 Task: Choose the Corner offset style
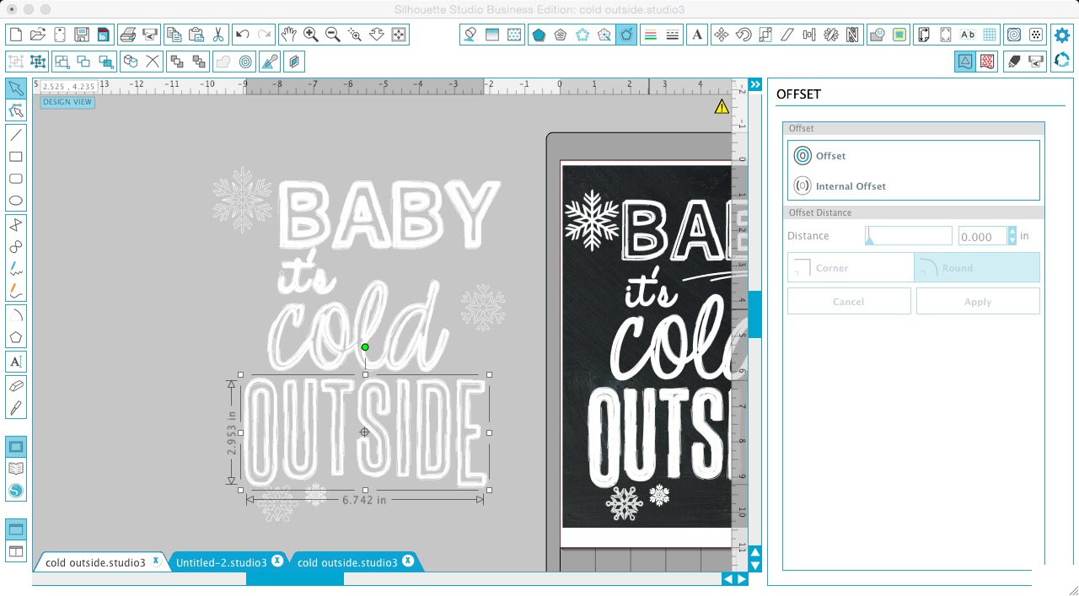click(x=851, y=268)
